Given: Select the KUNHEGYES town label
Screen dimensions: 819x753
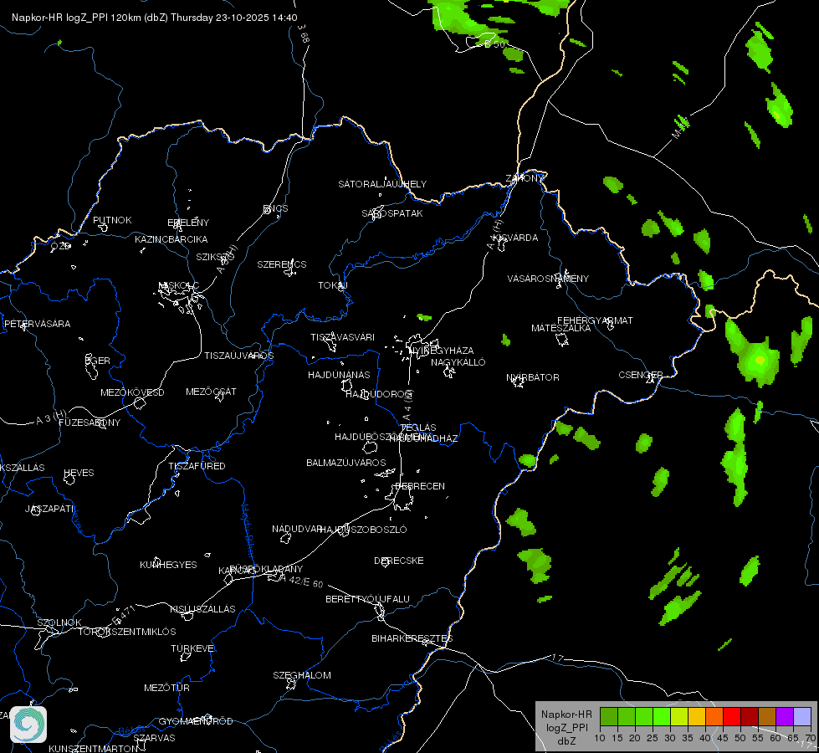Looking at the screenshot, I should pos(168,565).
